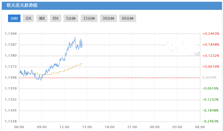Select the 分时 tab

[x=14, y=18]
